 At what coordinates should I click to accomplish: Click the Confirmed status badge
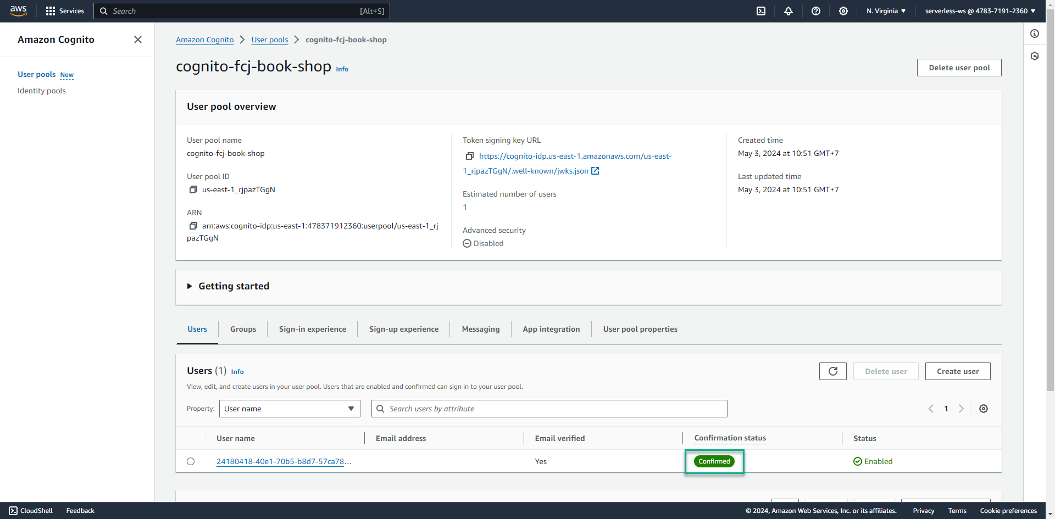(714, 461)
